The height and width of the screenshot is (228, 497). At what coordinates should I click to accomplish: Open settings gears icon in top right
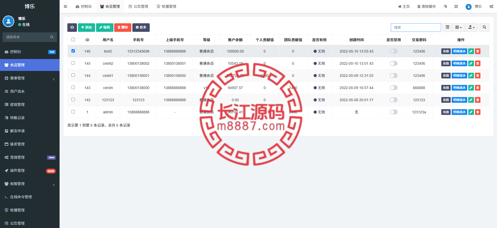491,6
